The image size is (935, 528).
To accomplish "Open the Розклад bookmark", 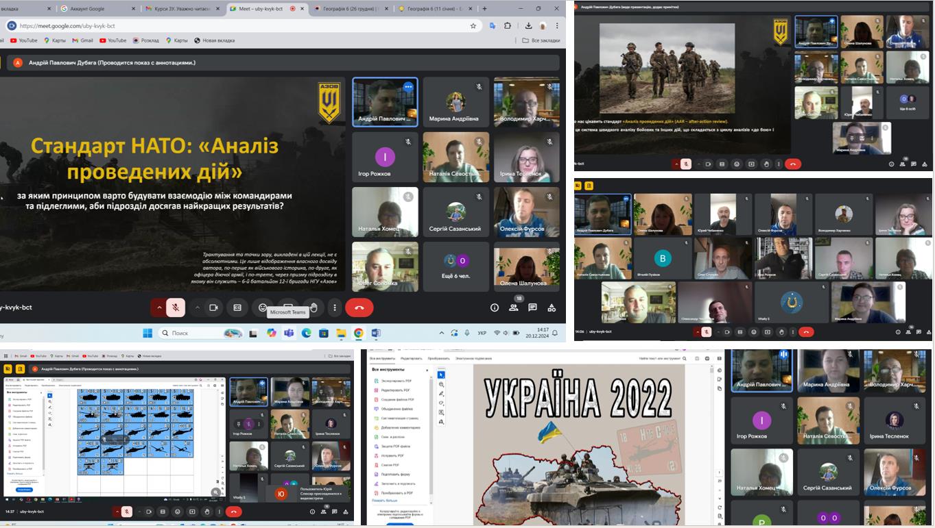I will [145, 40].
